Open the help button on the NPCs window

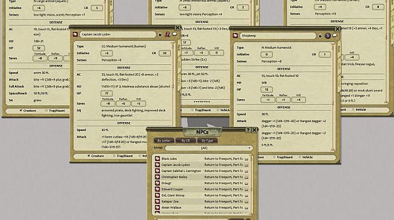(248, 130)
